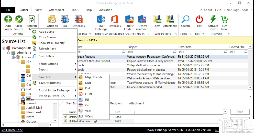Click the Add Source ribbon icon
Screen dimensions: 254x133
coord(8,19)
